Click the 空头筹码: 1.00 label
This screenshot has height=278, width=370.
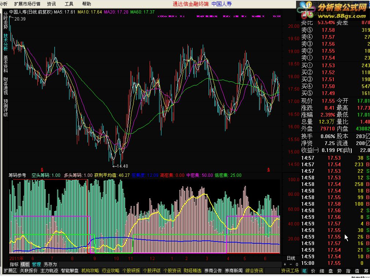pyautogui.click(x=46, y=175)
